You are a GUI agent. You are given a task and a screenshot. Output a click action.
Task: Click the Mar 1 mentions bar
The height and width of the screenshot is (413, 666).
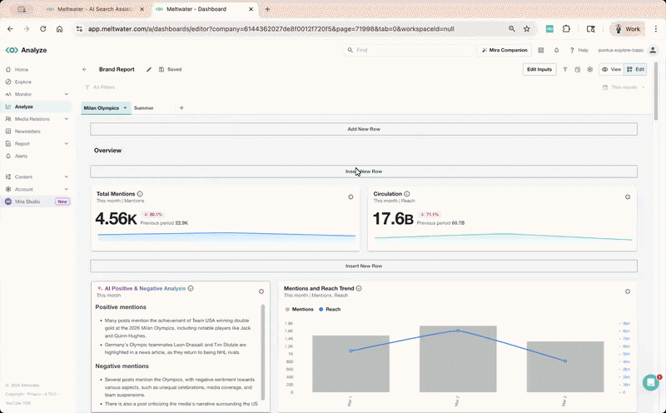pyautogui.click(x=350, y=364)
